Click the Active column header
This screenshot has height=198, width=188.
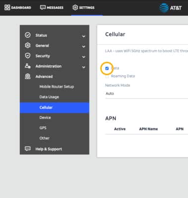click(120, 129)
